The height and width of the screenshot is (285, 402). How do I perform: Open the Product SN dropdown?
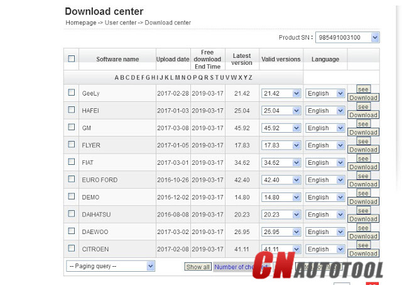(347, 38)
